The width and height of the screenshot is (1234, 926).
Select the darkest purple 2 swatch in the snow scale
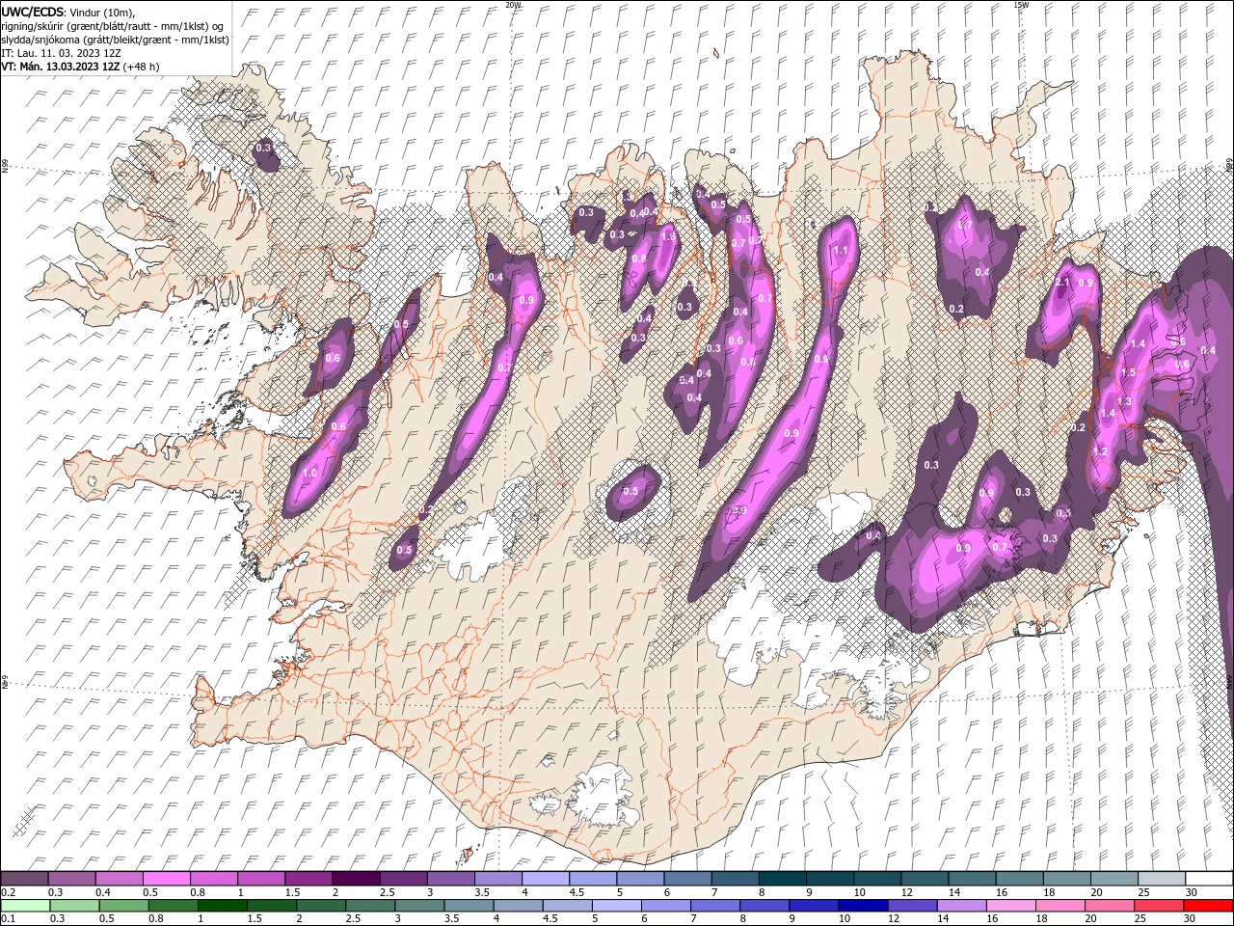357,879
